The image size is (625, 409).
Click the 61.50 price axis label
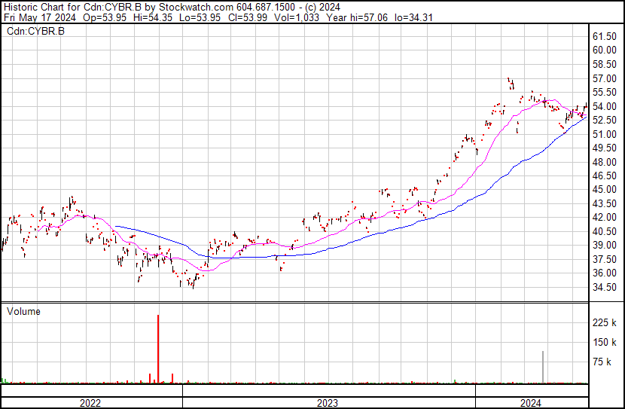[605, 36]
